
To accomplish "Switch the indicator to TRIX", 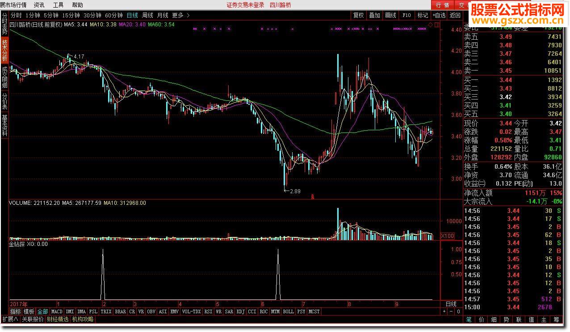I will [x=106, y=311].
